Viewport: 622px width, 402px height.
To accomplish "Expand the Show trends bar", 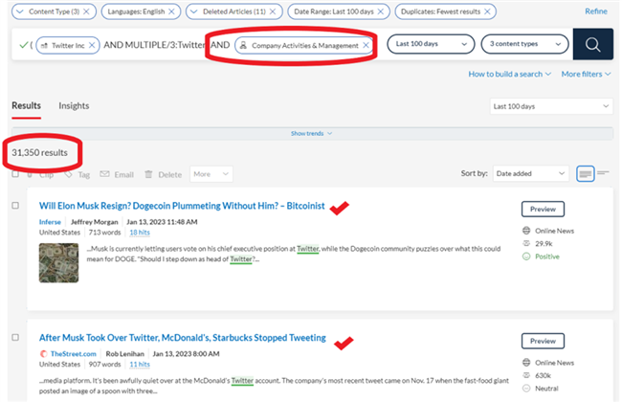I will (x=312, y=133).
